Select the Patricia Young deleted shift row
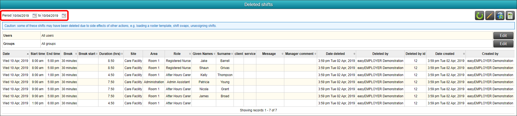Image resolution: width=517 pixels, height=116 pixels. point(258,82)
